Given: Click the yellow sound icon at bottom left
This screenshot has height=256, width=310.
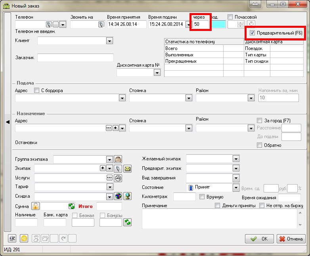Looking at the screenshot, I should (x=23, y=239).
